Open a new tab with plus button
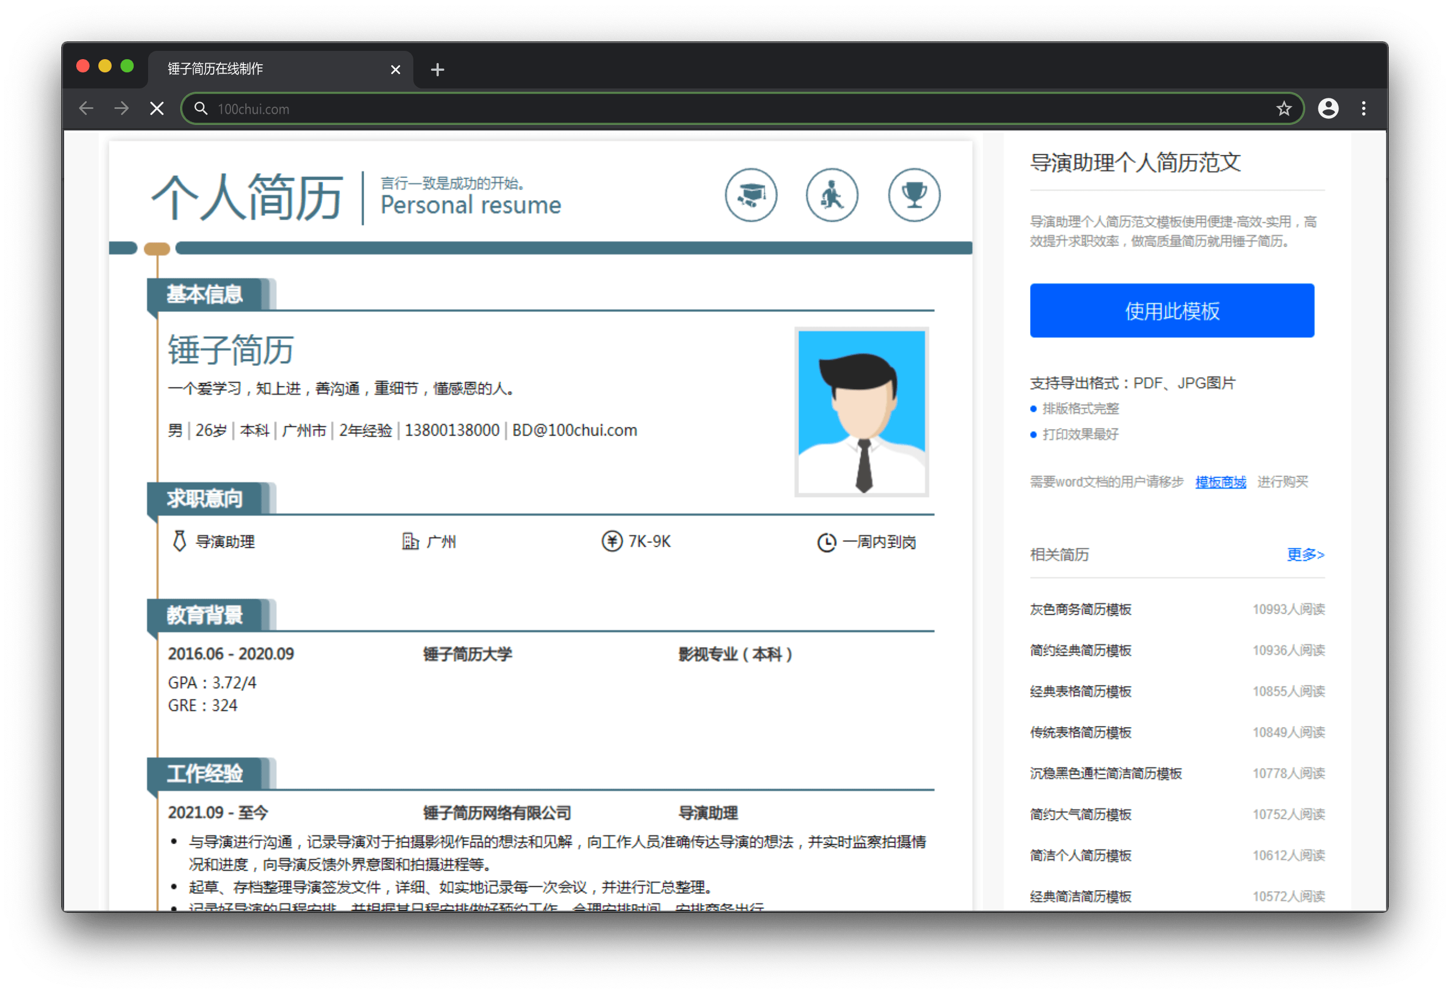The width and height of the screenshot is (1450, 994). click(x=437, y=69)
